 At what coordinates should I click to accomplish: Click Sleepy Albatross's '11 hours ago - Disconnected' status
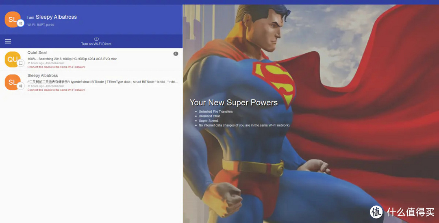pyautogui.click(x=46, y=86)
